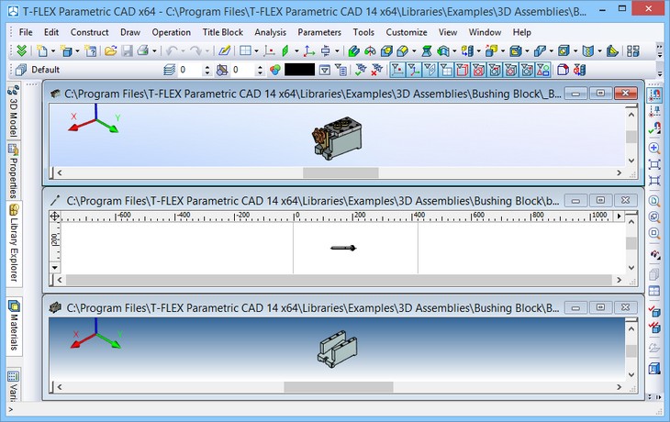Click the Undo arrow icon
Viewport: 670px width, 422px height.
point(172,51)
